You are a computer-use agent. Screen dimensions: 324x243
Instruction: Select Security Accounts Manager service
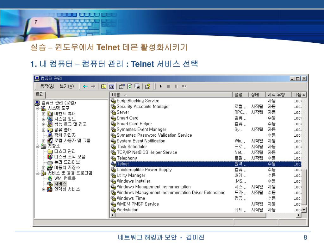tap(206, 106)
